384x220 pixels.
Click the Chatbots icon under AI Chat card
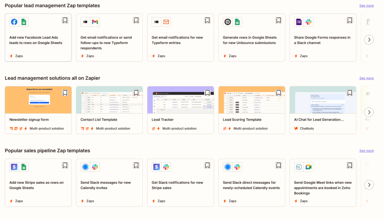coord(296,128)
